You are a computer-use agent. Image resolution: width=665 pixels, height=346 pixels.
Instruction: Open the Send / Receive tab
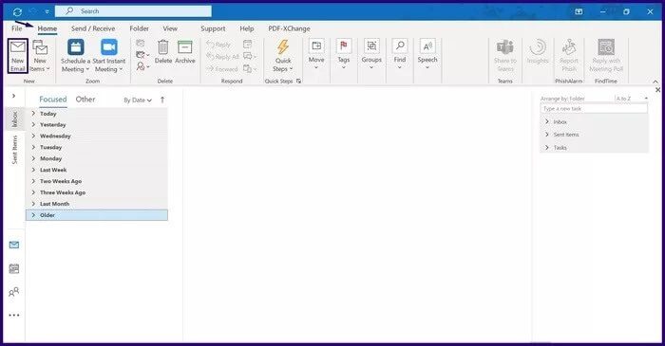pyautogui.click(x=93, y=28)
